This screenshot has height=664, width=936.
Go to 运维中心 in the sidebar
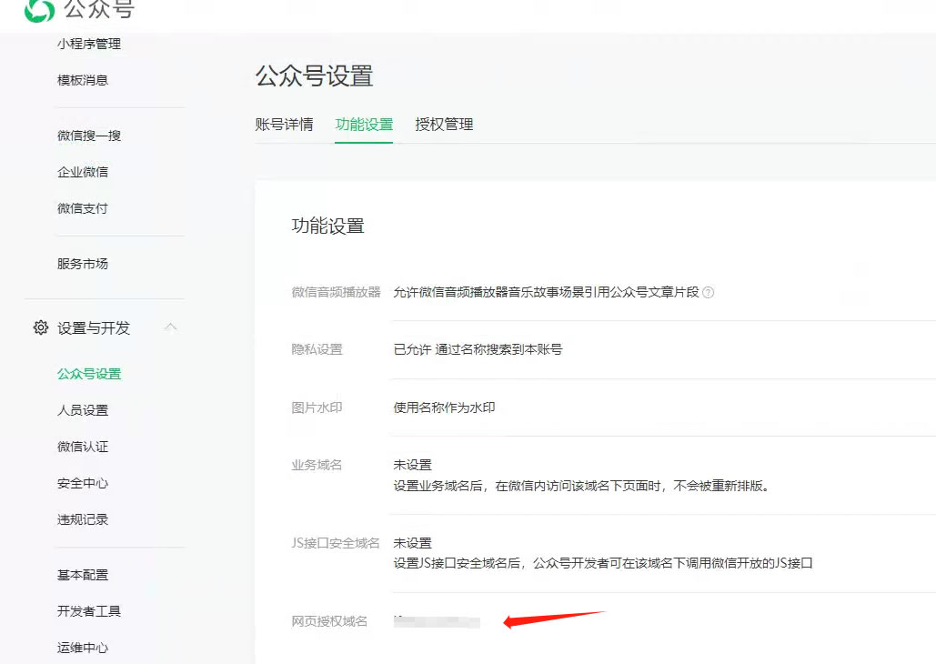pos(83,648)
